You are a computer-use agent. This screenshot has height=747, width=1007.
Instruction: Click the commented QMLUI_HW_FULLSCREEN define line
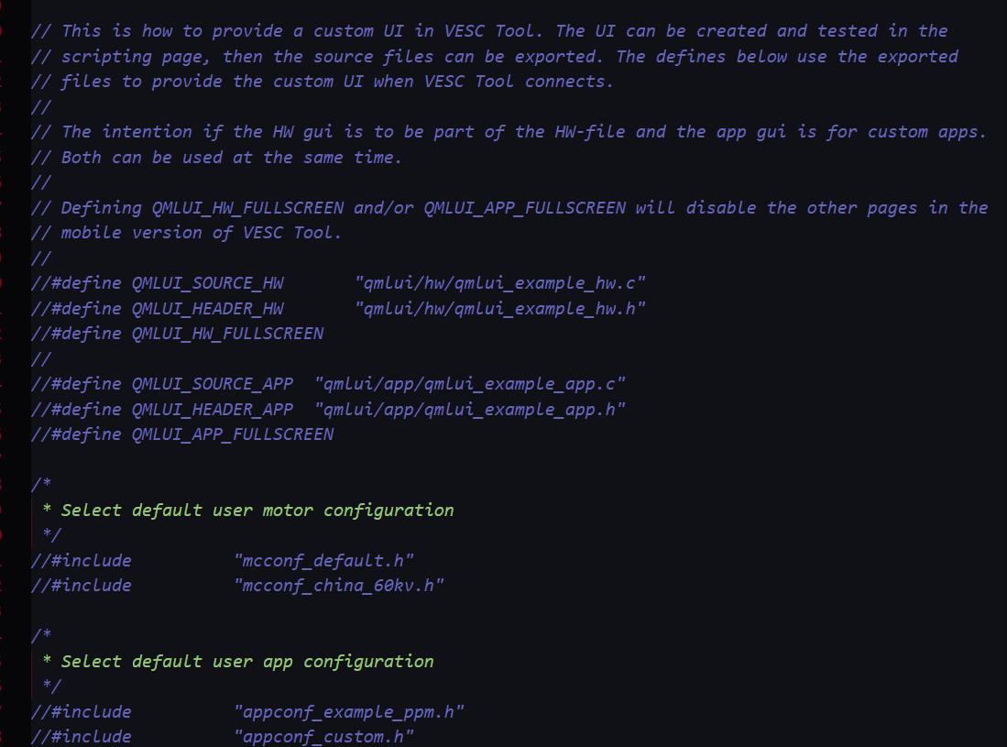(x=178, y=334)
